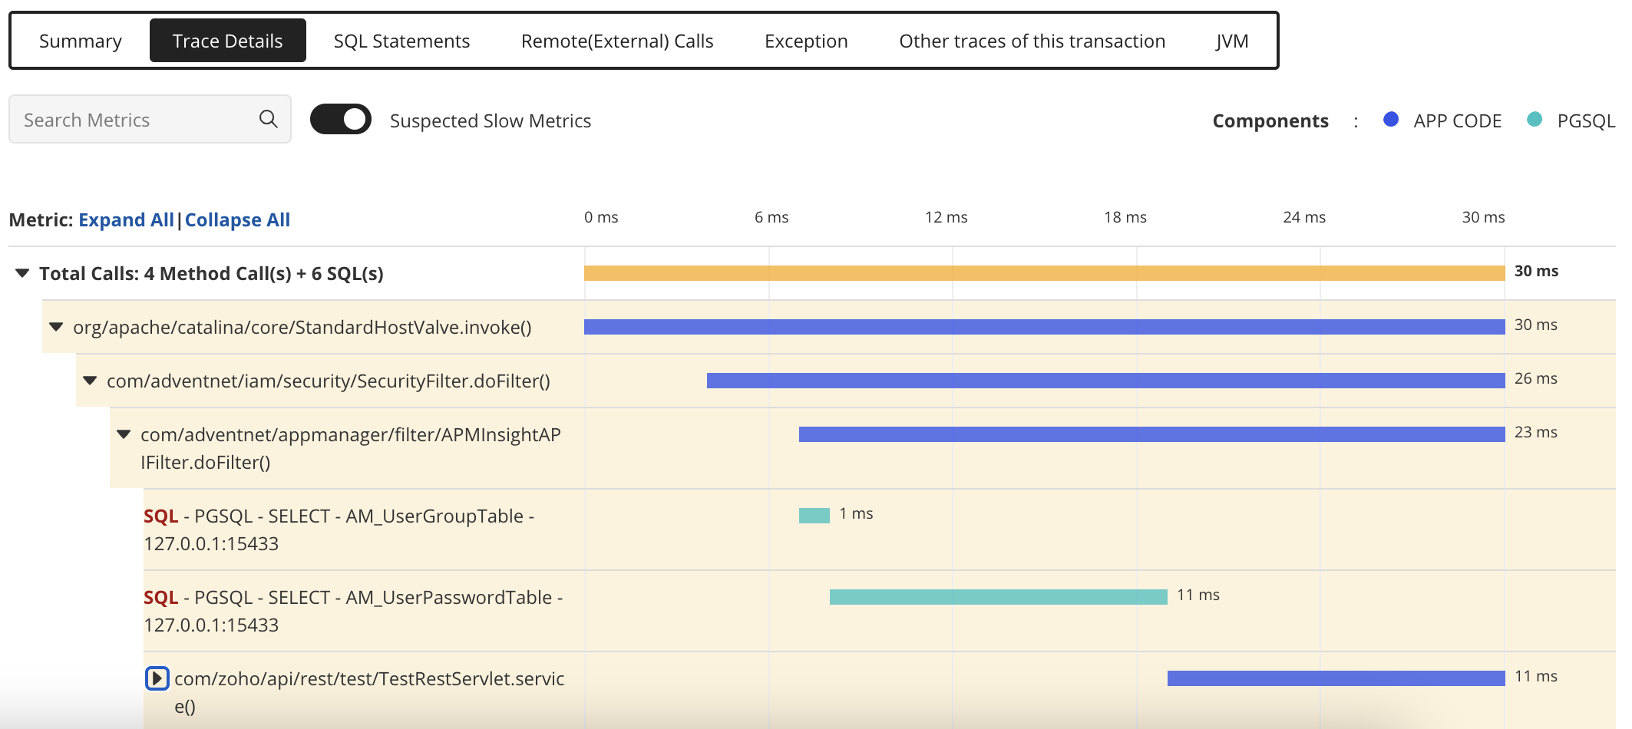Open the SQL Statements tab
Viewport: 1632px width, 729px height.
coord(401,40)
